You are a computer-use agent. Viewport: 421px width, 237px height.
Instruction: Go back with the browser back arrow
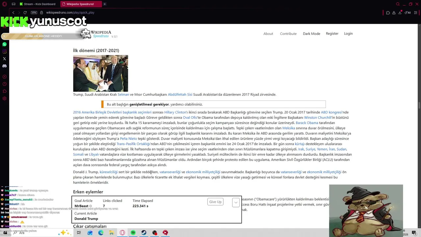pos(13,13)
